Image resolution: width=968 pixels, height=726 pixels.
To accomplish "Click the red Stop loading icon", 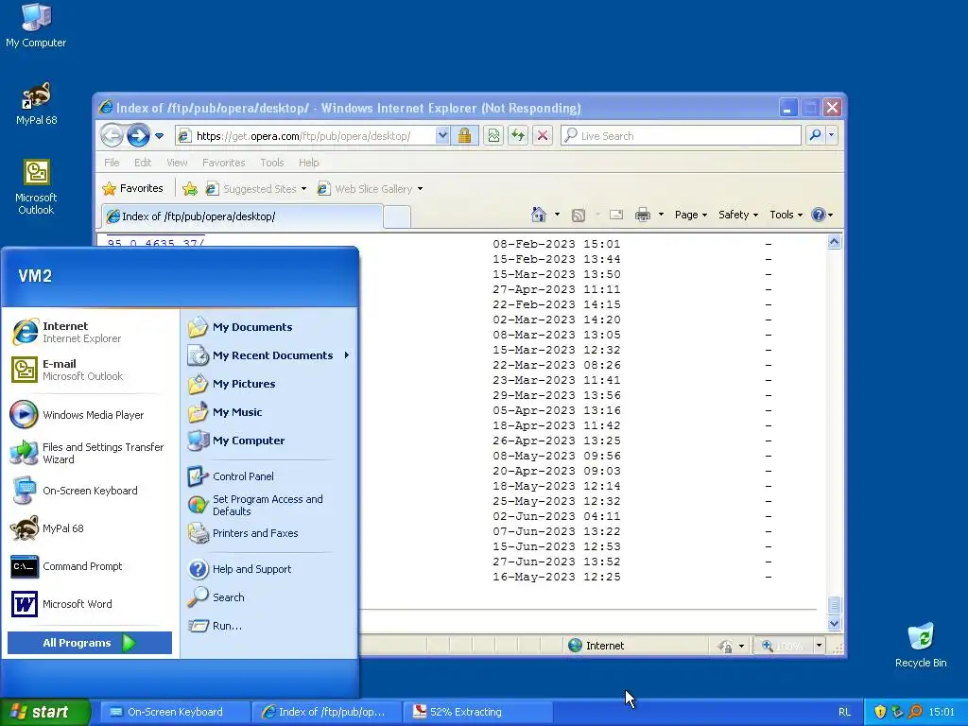I will tap(543, 135).
